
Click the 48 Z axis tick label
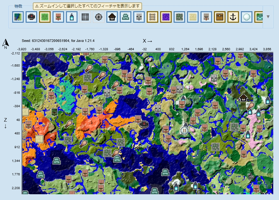(x=18, y=120)
